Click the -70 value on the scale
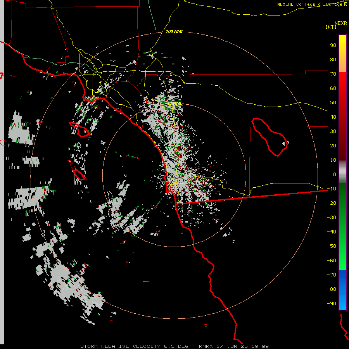 tap(332, 275)
